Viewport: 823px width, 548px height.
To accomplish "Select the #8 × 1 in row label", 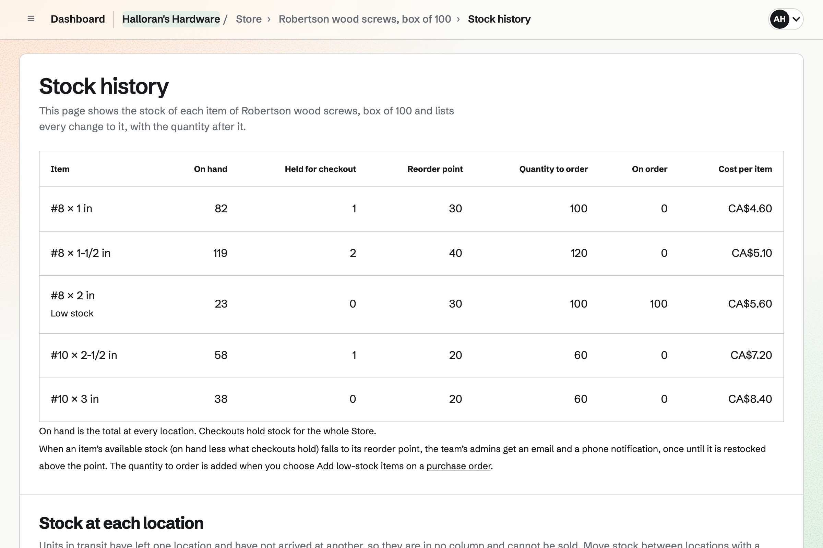I will click(71, 209).
